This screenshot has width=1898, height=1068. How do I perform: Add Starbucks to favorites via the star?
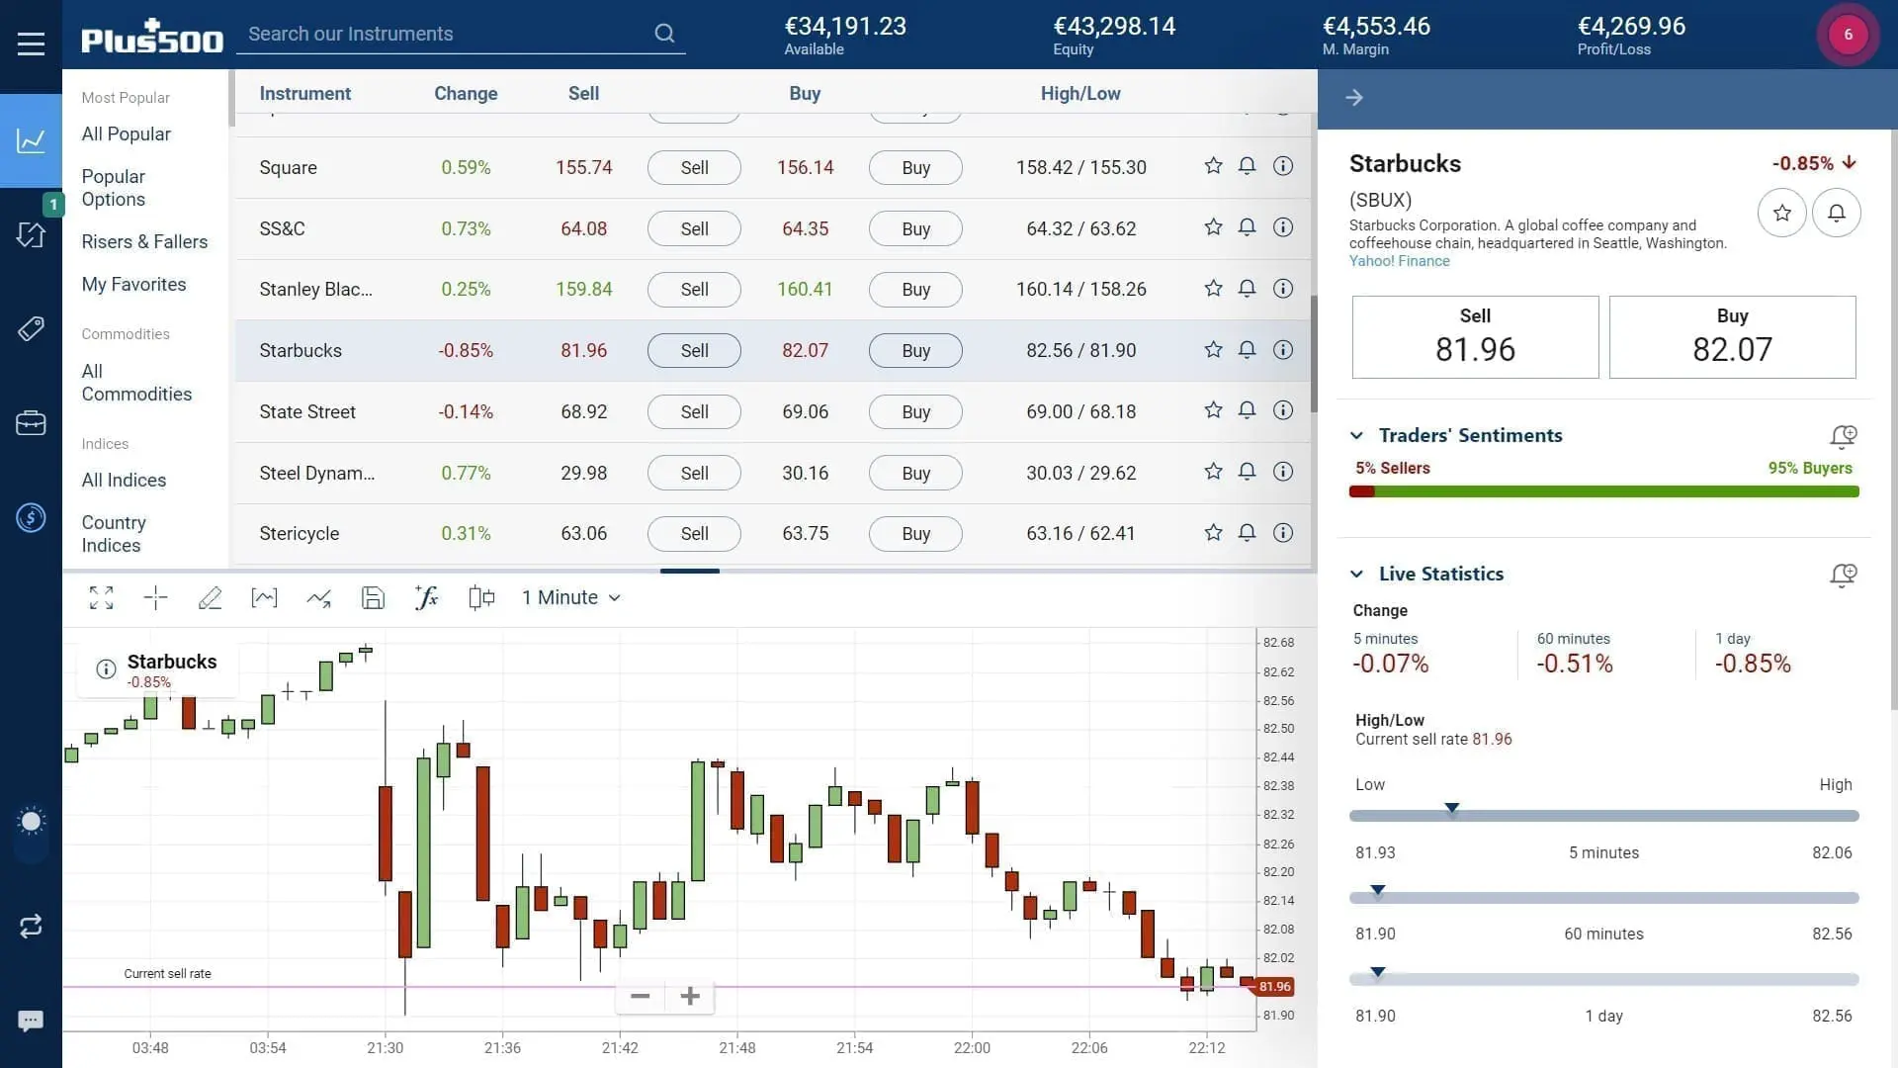1781,213
